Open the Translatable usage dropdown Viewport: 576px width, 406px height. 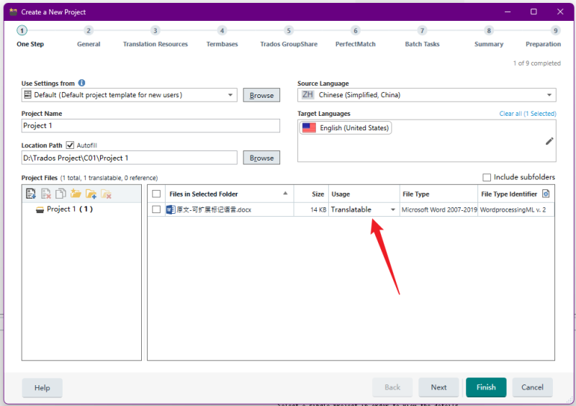[x=393, y=209]
